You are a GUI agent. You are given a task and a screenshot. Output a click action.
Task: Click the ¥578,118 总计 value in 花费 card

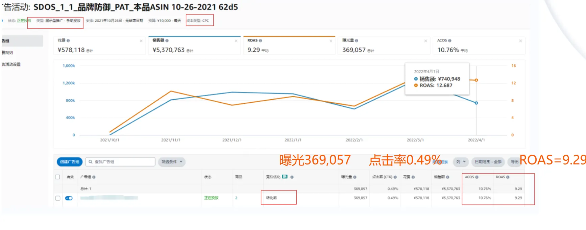(x=75, y=50)
